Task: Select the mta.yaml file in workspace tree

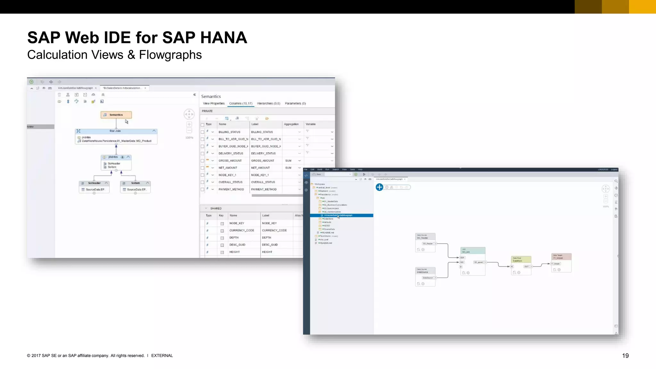Action: [x=323, y=240]
